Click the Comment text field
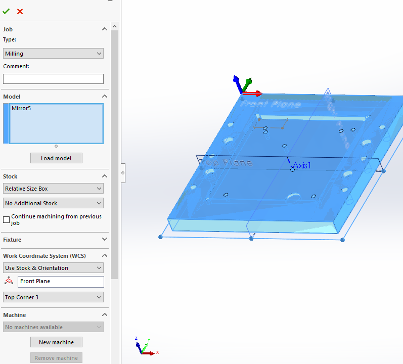 [x=53, y=79]
